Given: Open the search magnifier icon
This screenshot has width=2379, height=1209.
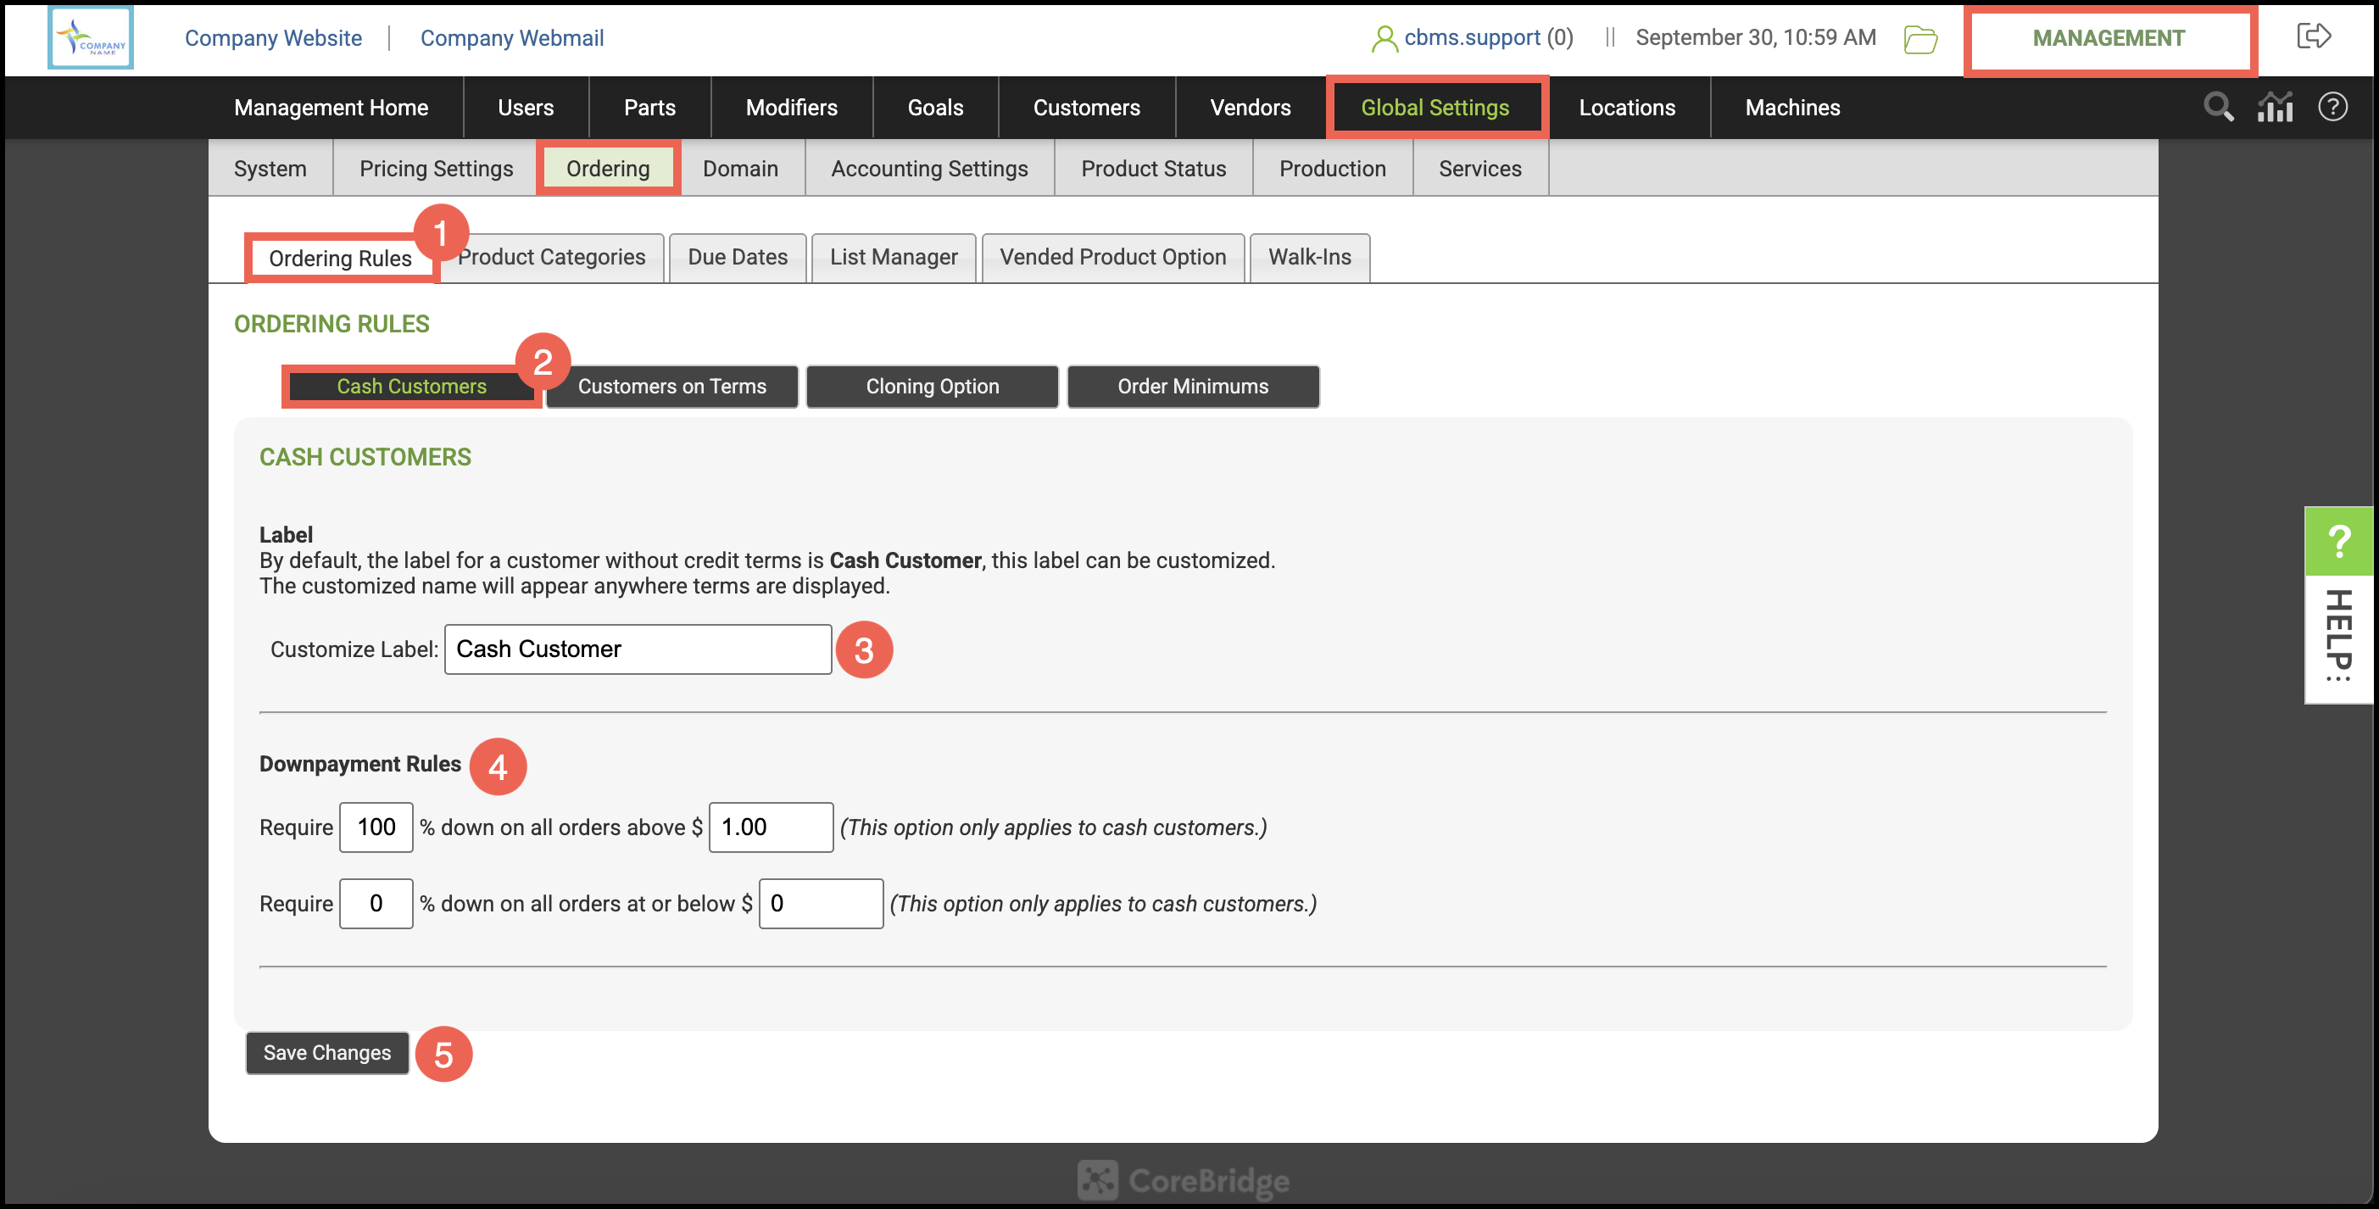Looking at the screenshot, I should [x=2218, y=107].
